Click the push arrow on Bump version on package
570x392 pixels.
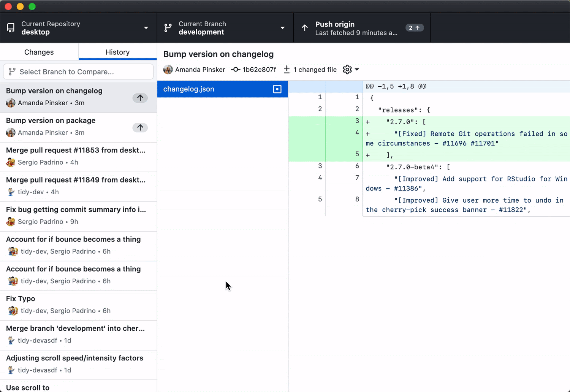tap(140, 127)
